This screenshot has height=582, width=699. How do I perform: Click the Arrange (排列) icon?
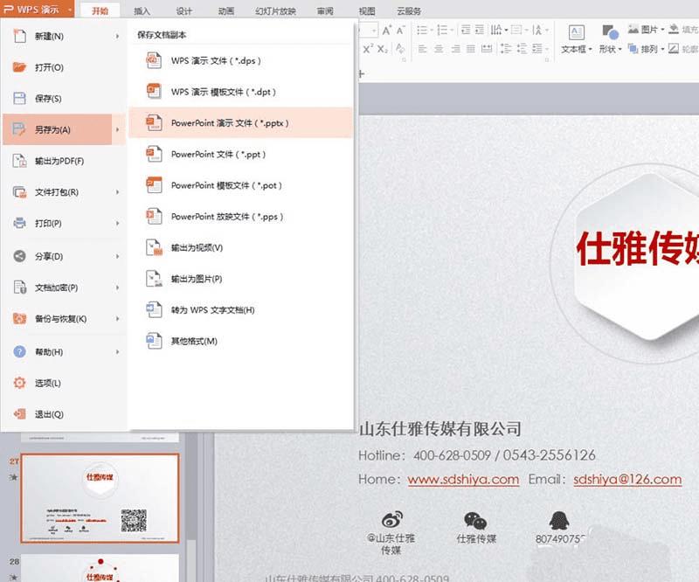[633, 48]
